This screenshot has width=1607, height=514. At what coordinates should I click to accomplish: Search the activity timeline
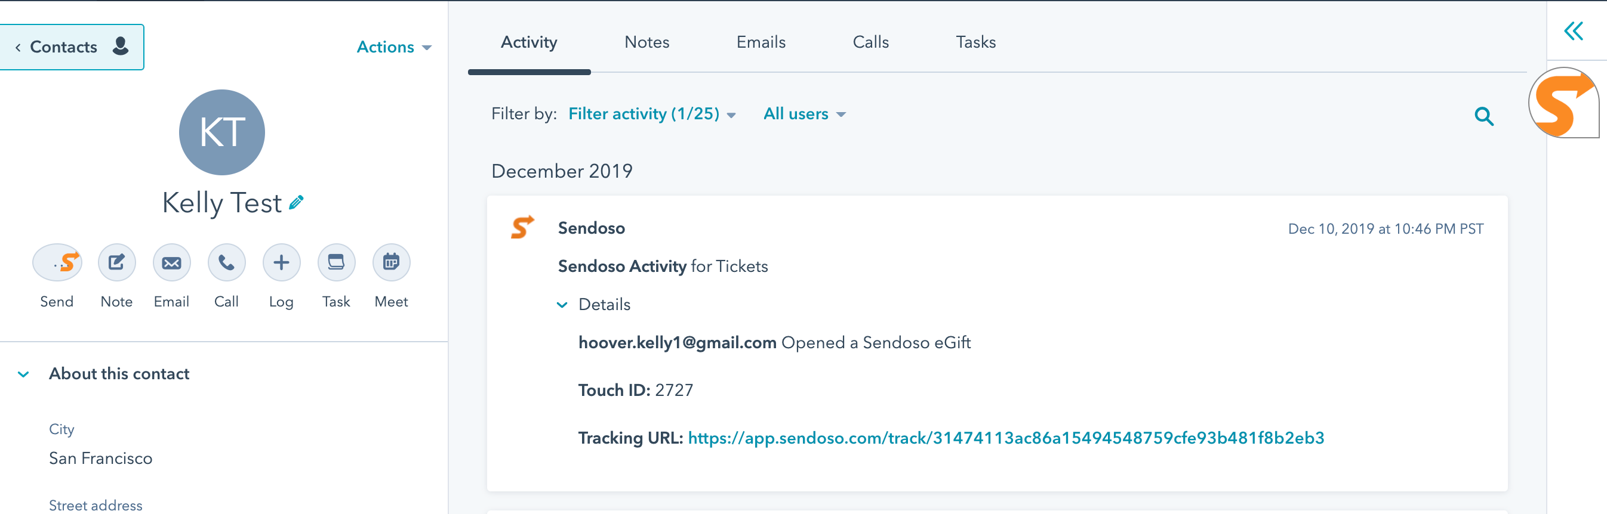1483,116
